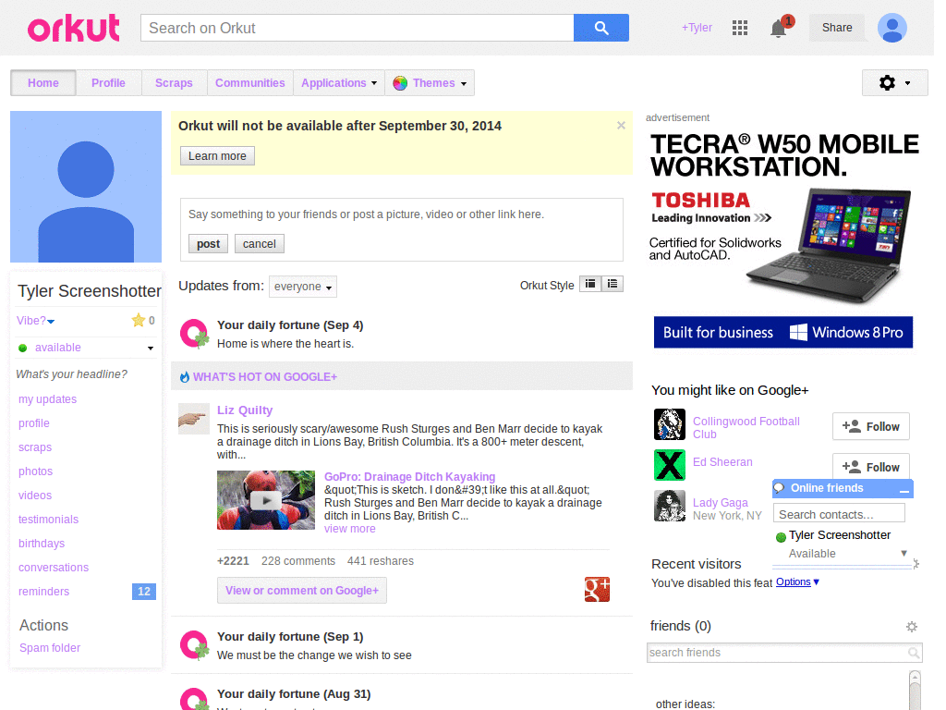Click the Liz Quilty name link
Viewport: 946px width, 710px height.
click(245, 410)
